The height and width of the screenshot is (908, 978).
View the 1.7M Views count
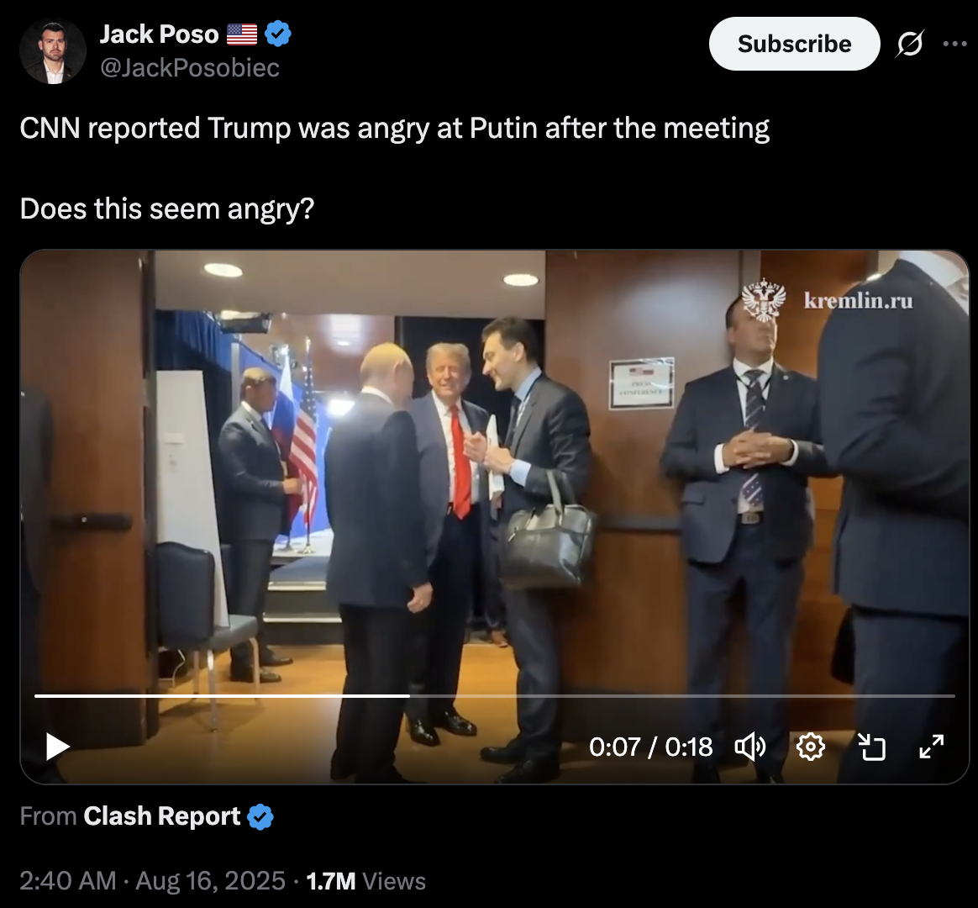pyautogui.click(x=365, y=880)
